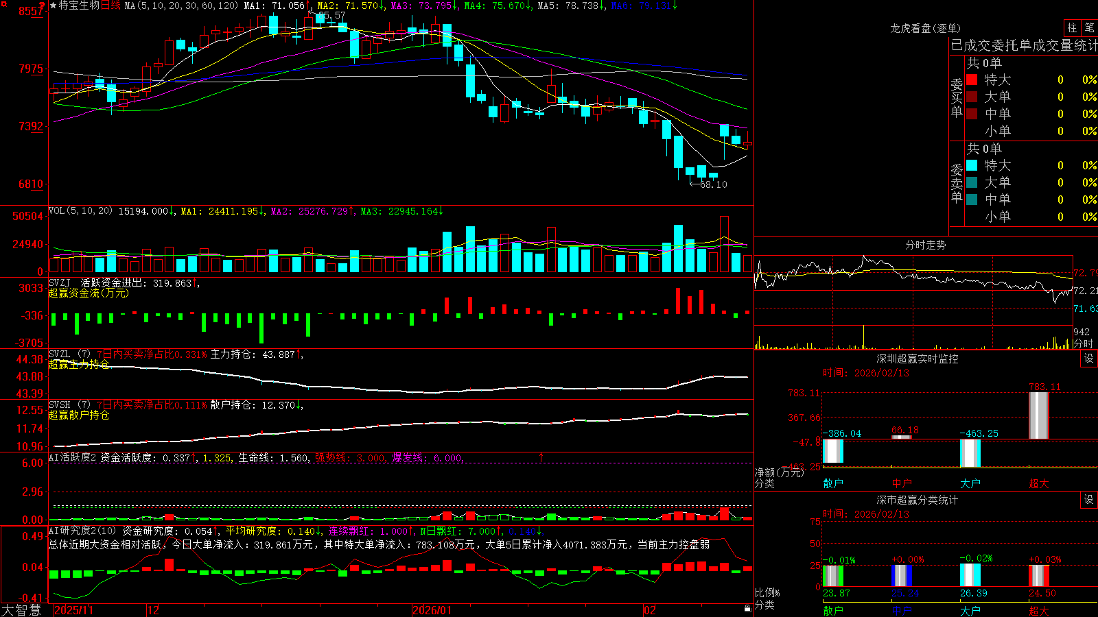Click the SVSH (7) 散户持仓 indicator label

click(69, 405)
